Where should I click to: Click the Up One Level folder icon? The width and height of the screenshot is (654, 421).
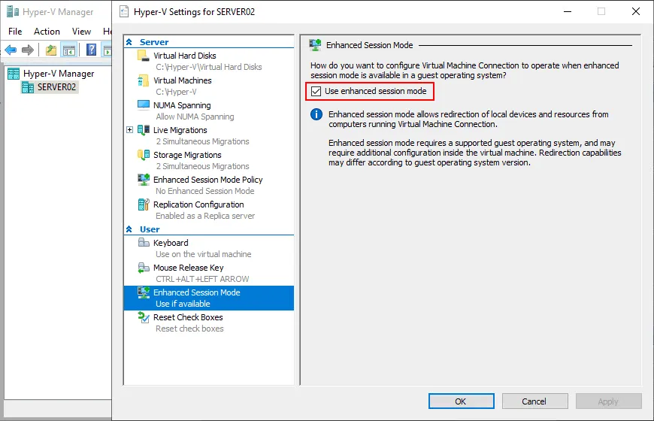(51, 50)
